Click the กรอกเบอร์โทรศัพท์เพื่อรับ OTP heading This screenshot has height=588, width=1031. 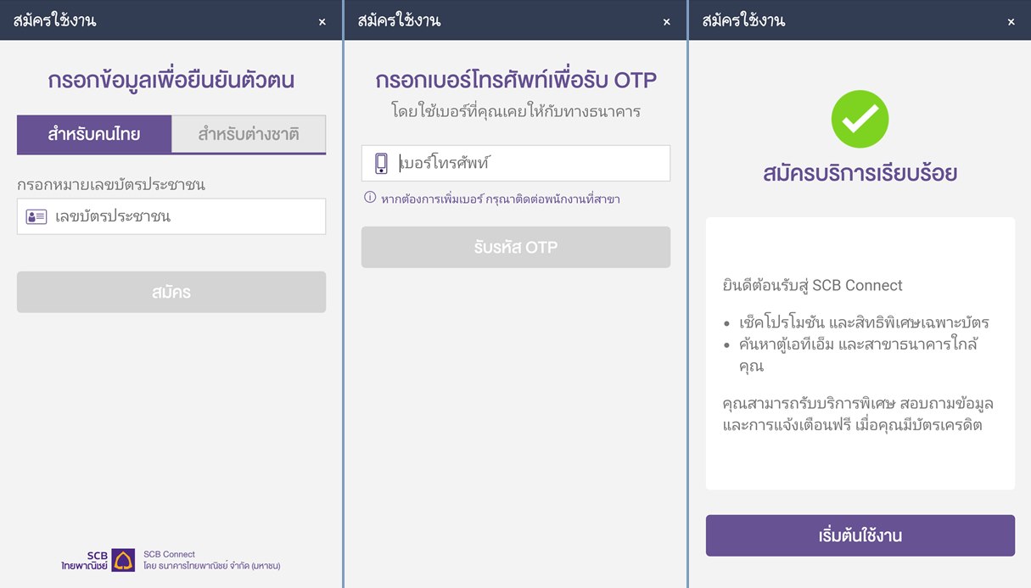516,80
